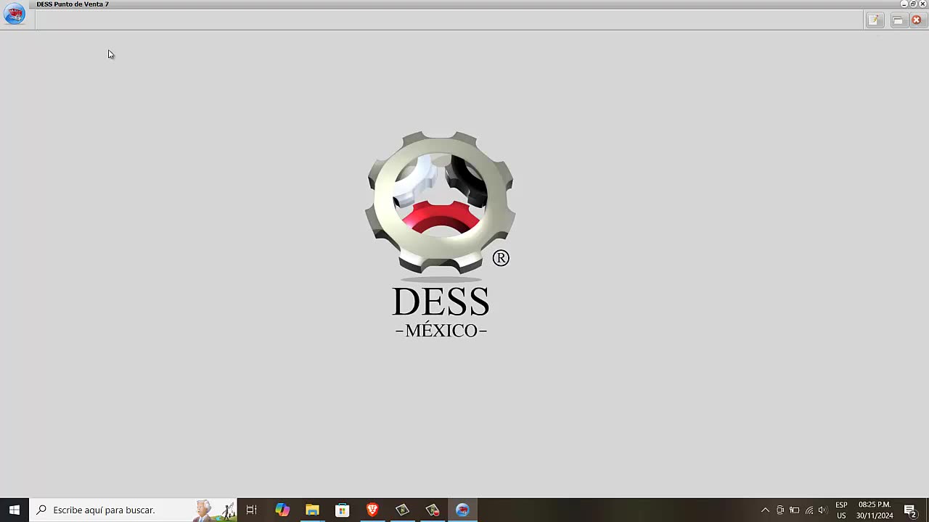The image size is (929, 522).
Task: Click the notepad with pencil toolbar icon
Action: pyautogui.click(x=875, y=20)
